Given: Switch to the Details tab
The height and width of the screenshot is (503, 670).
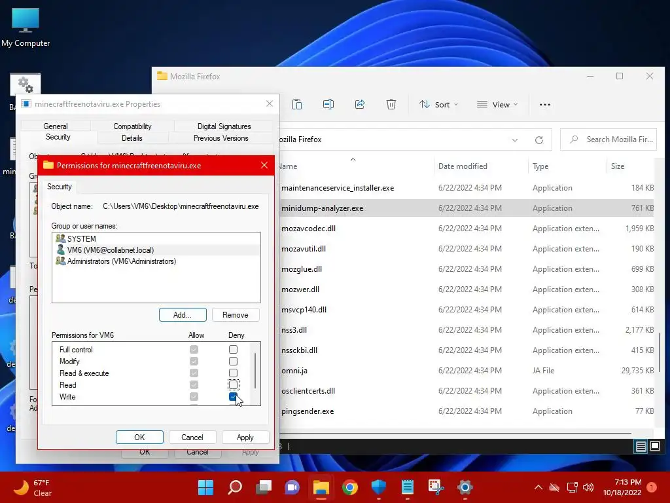Looking at the screenshot, I should [x=132, y=138].
